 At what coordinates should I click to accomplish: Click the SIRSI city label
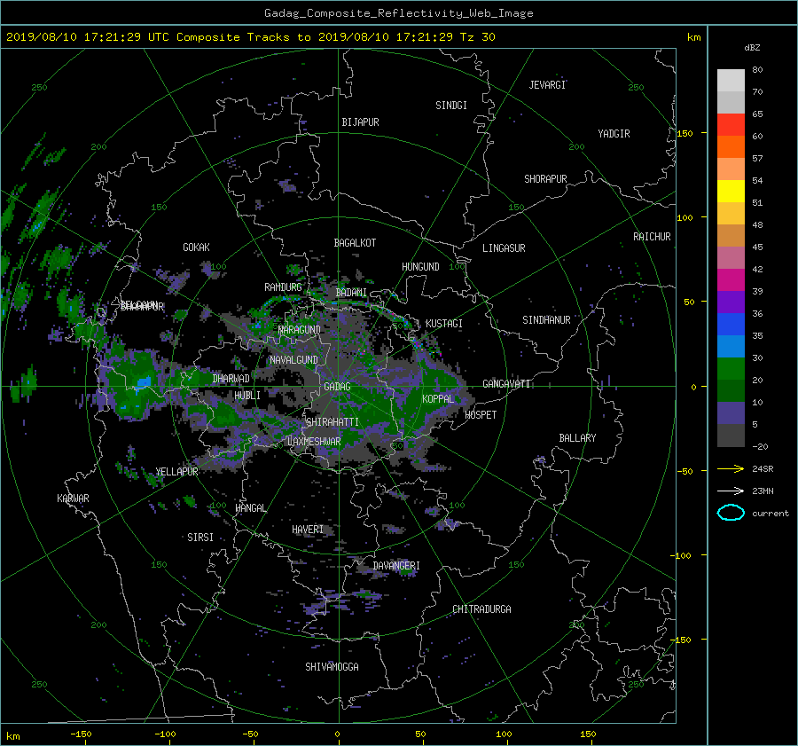tap(200, 538)
